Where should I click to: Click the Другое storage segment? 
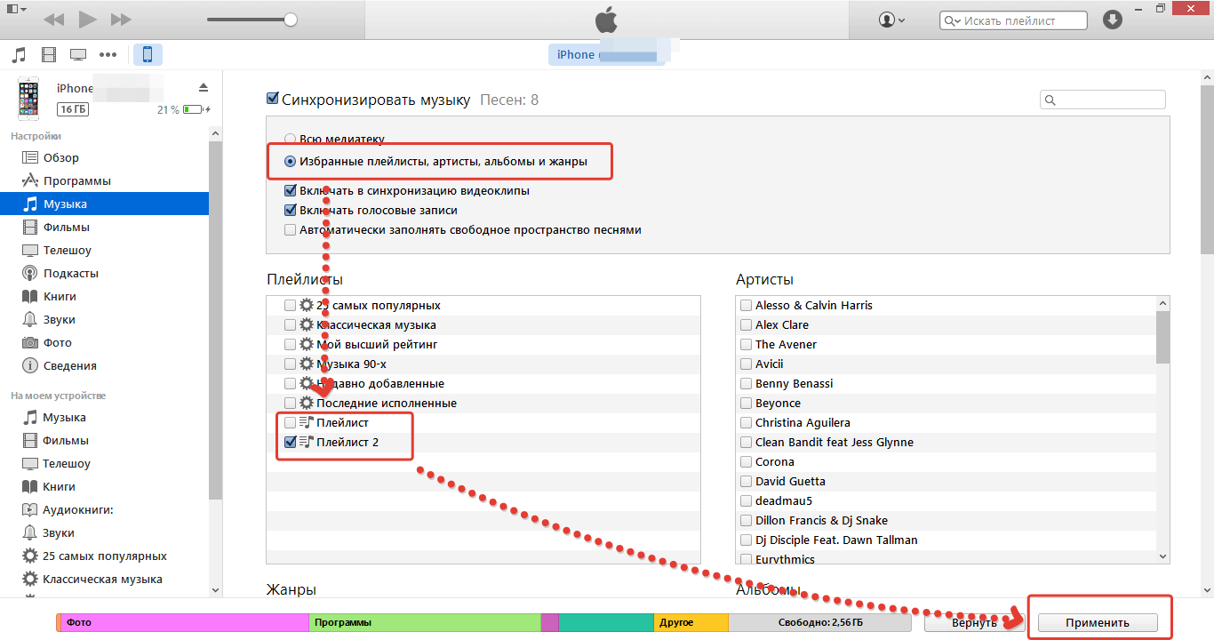tap(691, 622)
